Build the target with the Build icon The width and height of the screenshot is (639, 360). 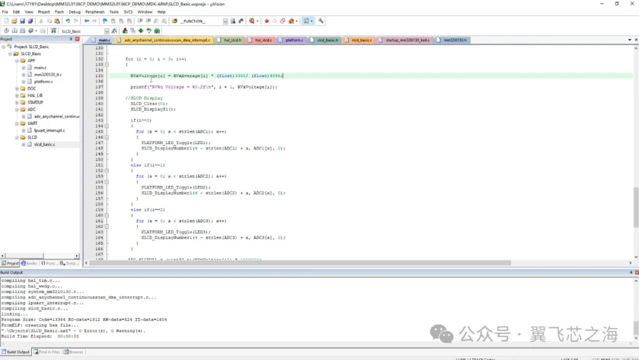(x=15, y=30)
